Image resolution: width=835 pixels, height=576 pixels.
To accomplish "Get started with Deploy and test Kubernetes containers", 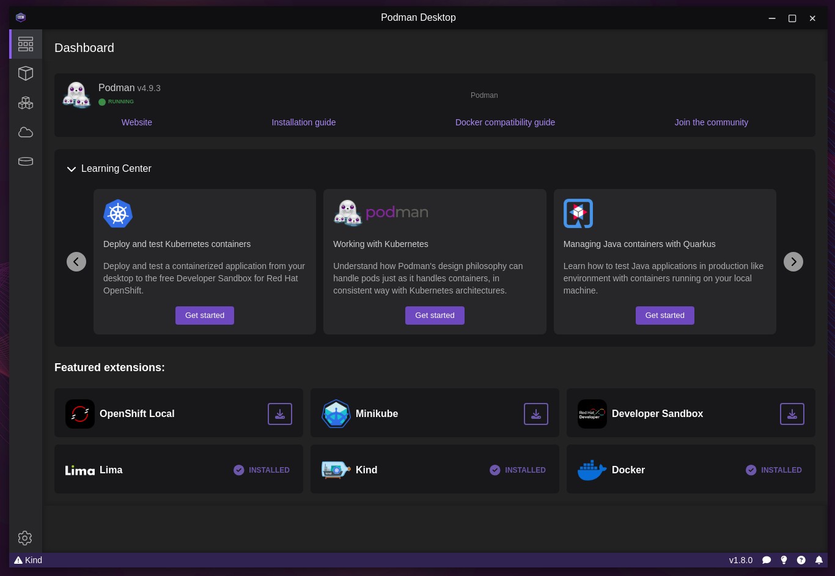I will 205,316.
